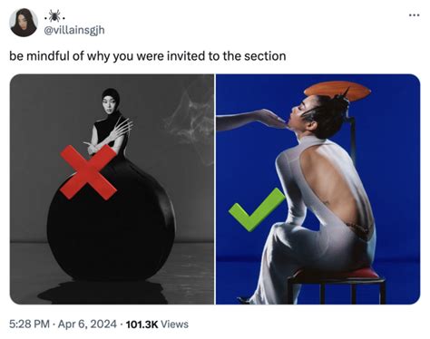Click the green check mark overlay

(257, 209)
